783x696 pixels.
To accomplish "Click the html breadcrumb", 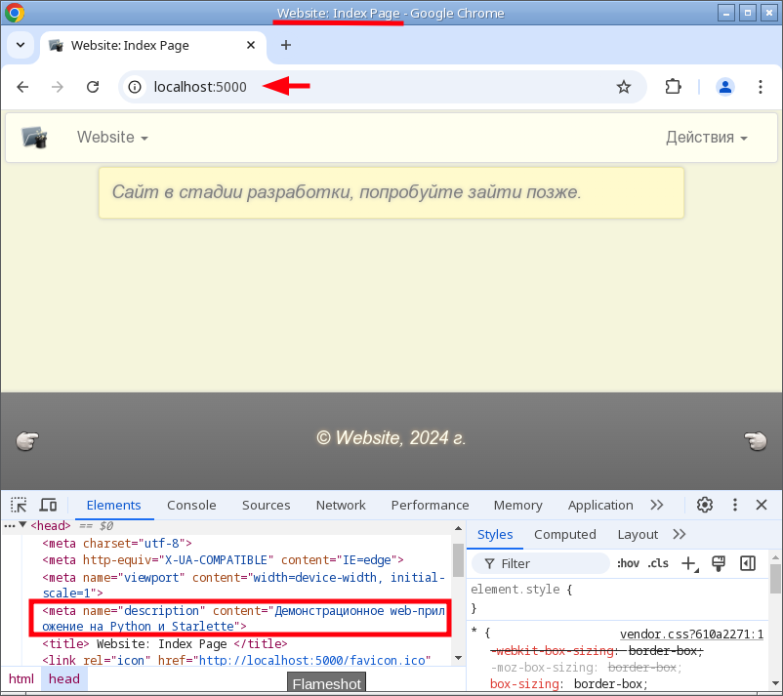I will (x=21, y=679).
